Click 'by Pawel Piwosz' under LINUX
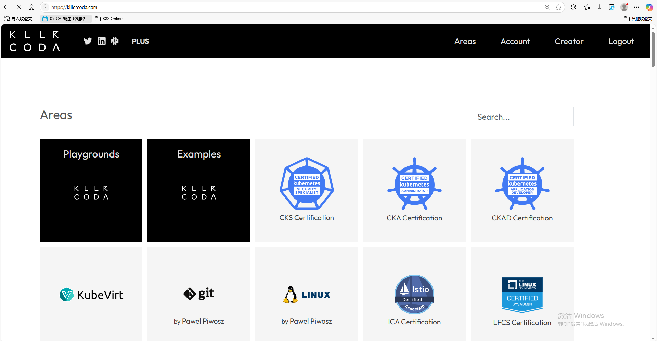This screenshot has height=341, width=657. (307, 321)
